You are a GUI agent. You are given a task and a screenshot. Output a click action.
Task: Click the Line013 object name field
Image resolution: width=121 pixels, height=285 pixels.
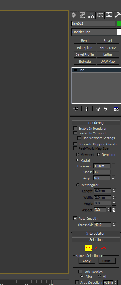click(x=93, y=24)
